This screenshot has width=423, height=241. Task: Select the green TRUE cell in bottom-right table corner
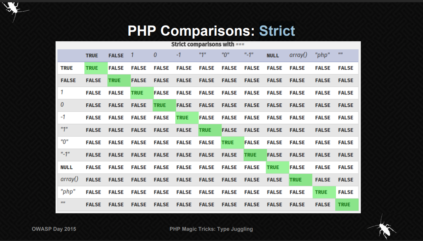[x=344, y=205]
